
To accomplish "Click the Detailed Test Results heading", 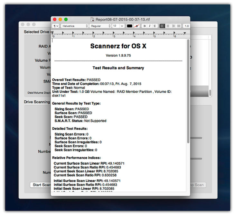I will click(70, 129).
